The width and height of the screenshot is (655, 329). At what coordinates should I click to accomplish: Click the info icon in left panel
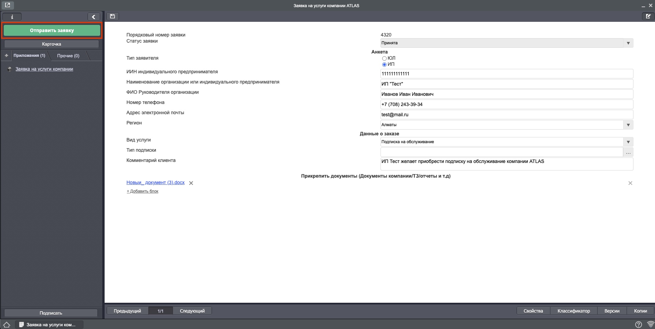pos(12,17)
